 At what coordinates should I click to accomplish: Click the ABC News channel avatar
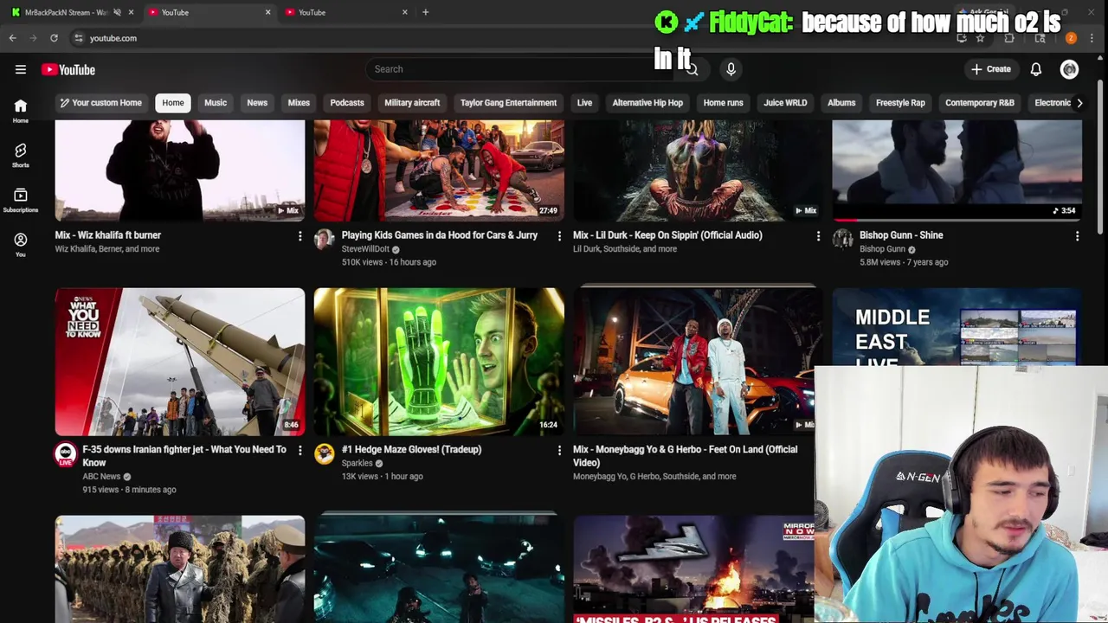tap(66, 454)
